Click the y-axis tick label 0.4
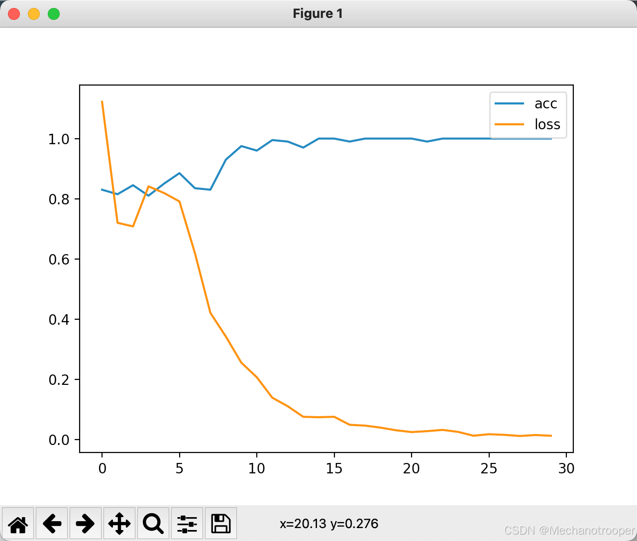This screenshot has height=541, width=637. (x=59, y=319)
